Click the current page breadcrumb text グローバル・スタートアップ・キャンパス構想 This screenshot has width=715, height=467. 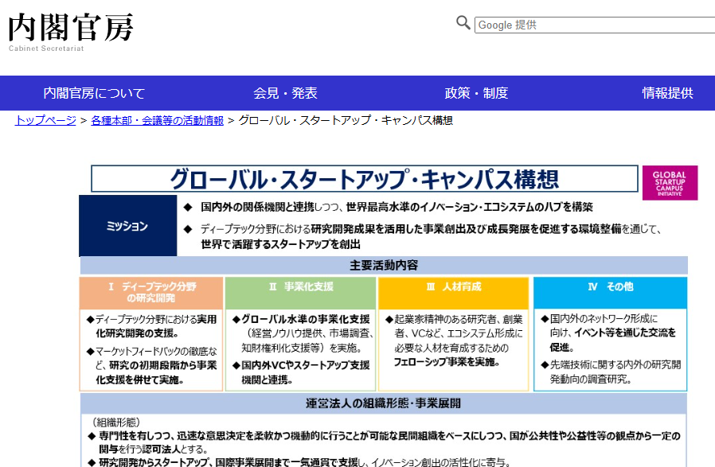[346, 120]
